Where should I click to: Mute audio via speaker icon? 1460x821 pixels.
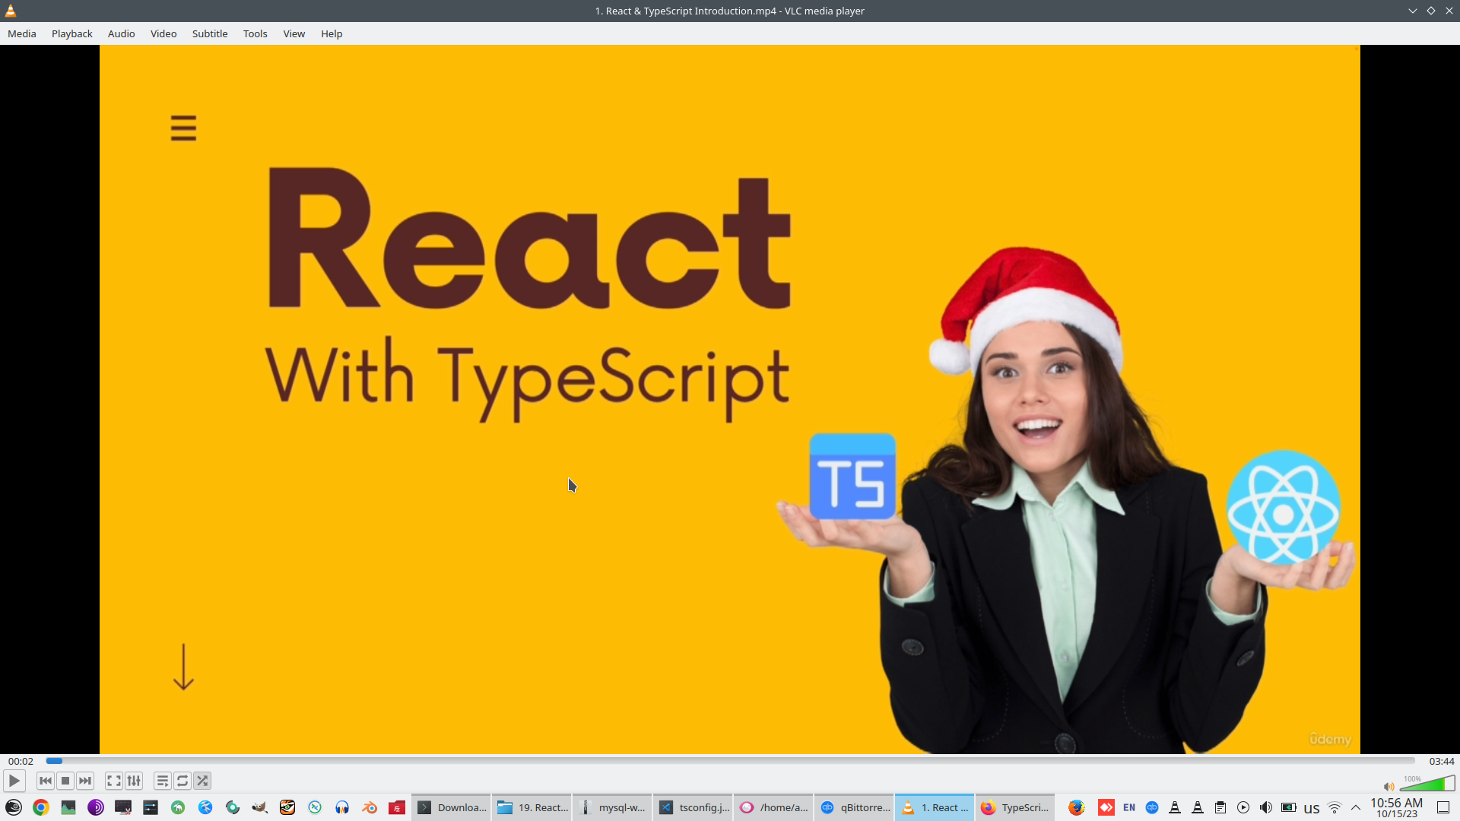point(1389,787)
